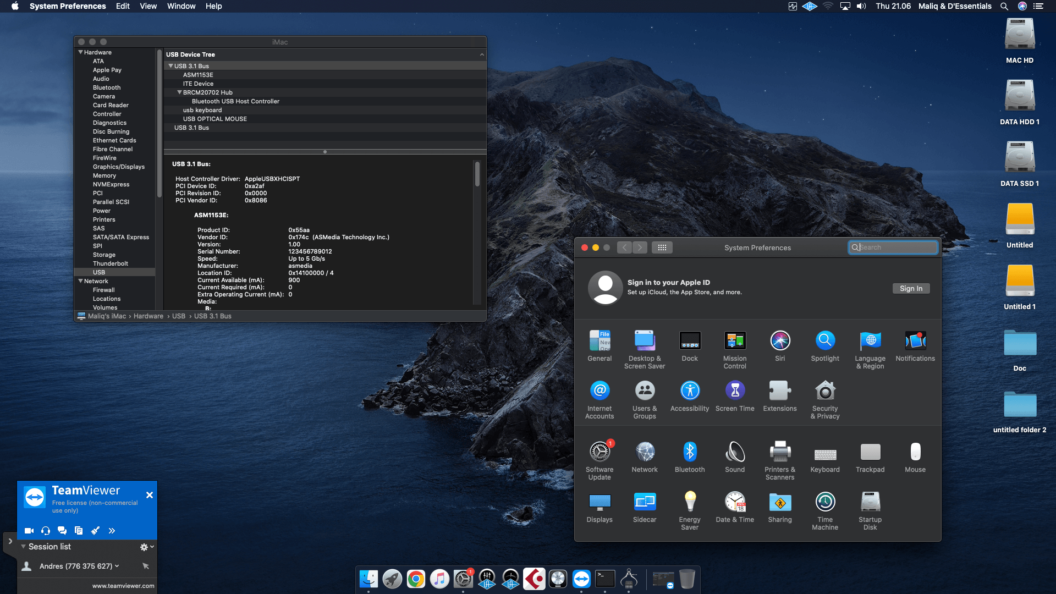Select the TeamViewer headset audio call icon
The image size is (1056, 594).
coord(45,531)
